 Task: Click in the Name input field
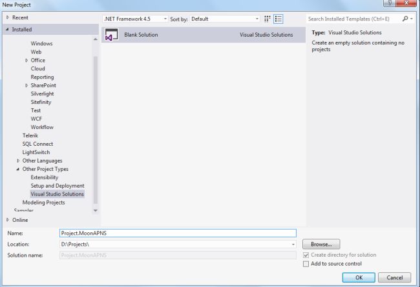point(178,233)
